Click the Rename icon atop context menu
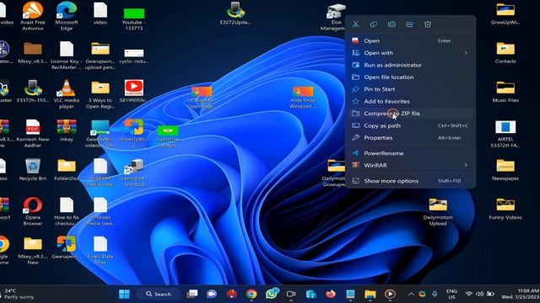Image resolution: width=540 pixels, height=303 pixels. pos(391,24)
